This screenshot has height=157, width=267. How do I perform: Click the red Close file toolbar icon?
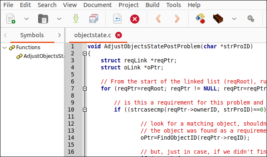(x=135, y=19)
